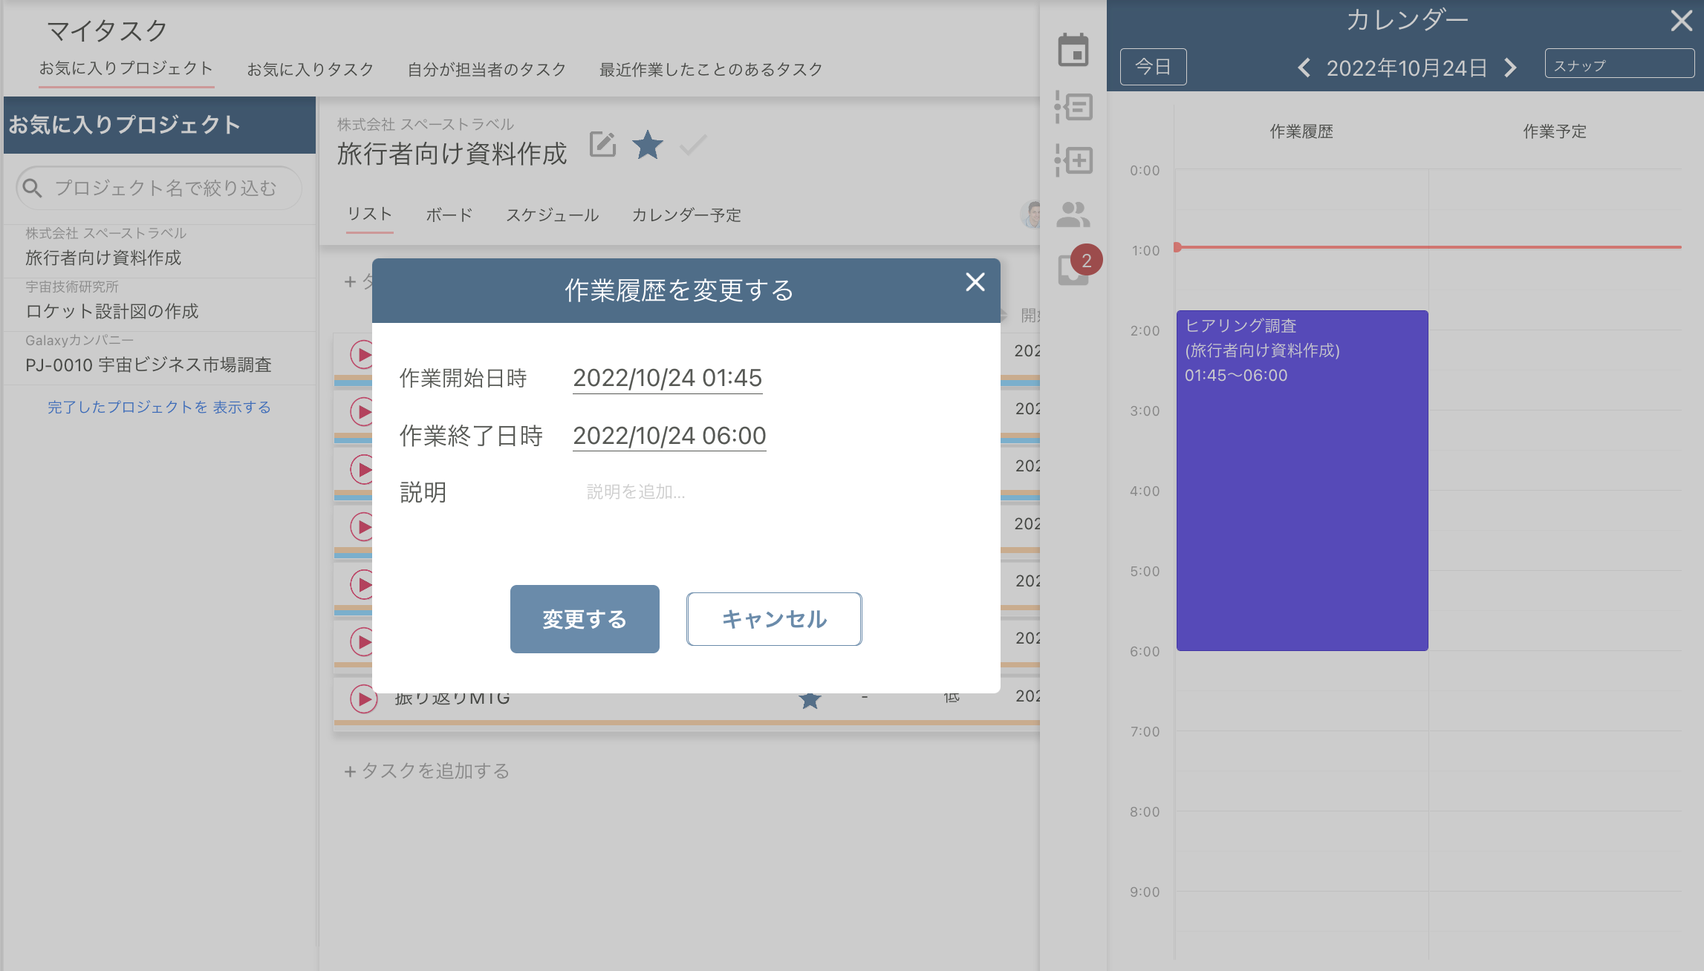Open the calendar icon in sidebar
The width and height of the screenshot is (1704, 971).
coord(1073,50)
